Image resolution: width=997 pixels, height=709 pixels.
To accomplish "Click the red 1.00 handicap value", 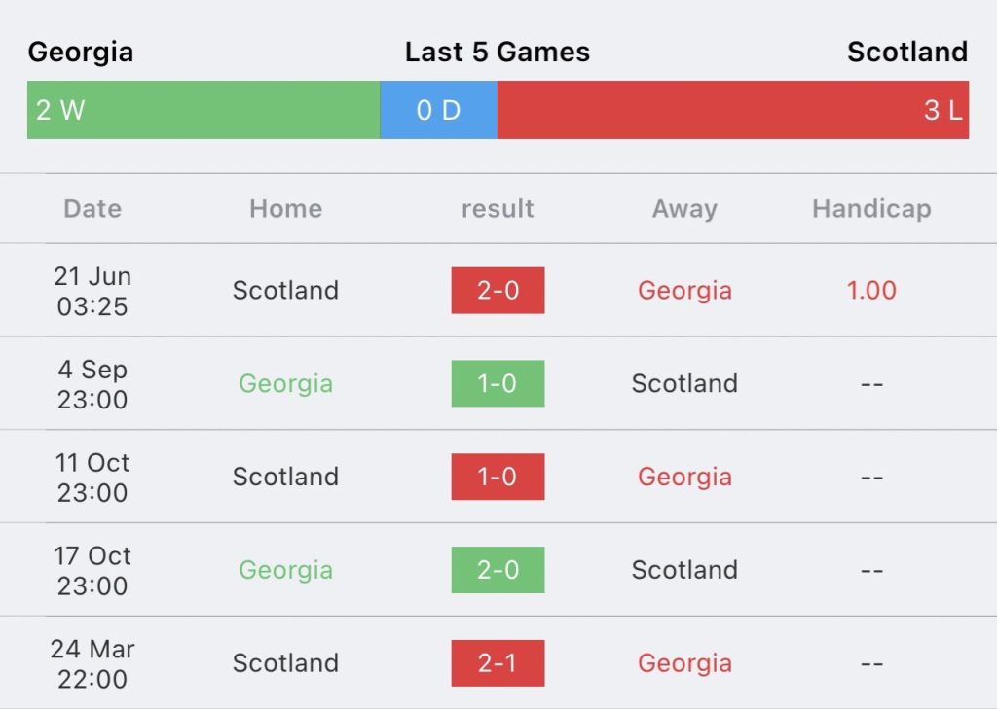I will pyautogui.click(x=871, y=291).
